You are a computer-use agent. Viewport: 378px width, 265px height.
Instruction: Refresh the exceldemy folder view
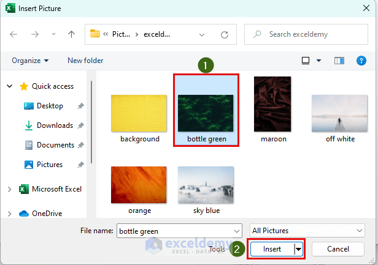[x=225, y=35]
